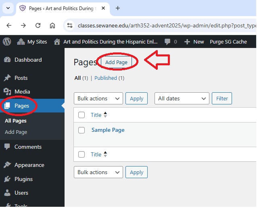Open Comments in the sidebar menu
Viewport: 257px width, 208px height.
coord(28,147)
